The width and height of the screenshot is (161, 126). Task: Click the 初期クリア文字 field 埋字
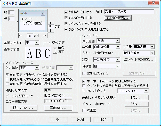tap(58, 90)
